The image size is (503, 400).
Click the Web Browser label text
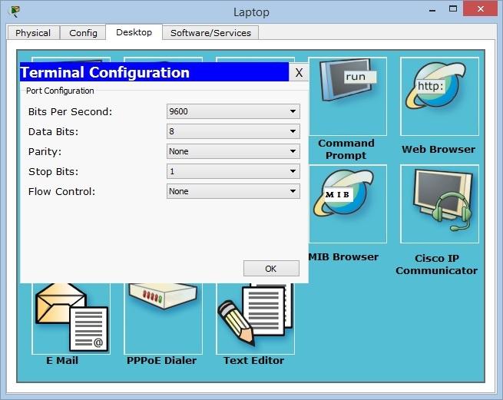coord(438,149)
